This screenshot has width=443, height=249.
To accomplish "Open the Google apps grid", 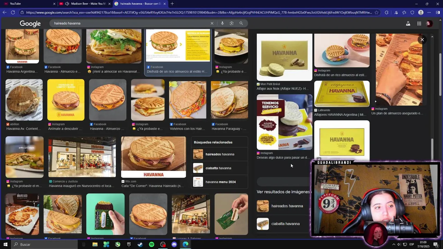I will tap(419, 24).
